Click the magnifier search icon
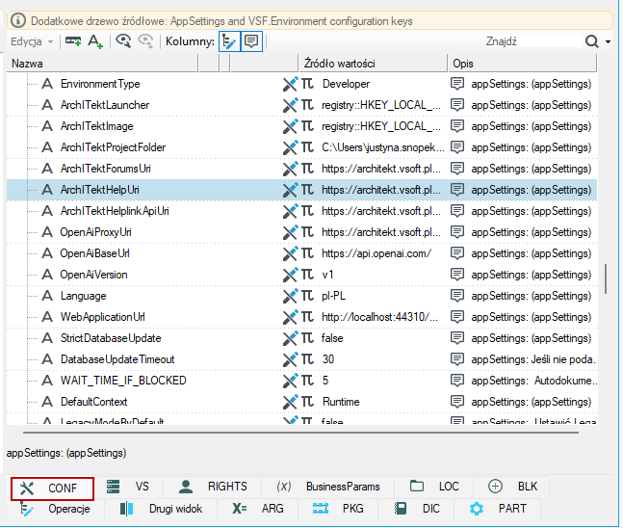Screen dimensions: 623x528 tap(591, 41)
